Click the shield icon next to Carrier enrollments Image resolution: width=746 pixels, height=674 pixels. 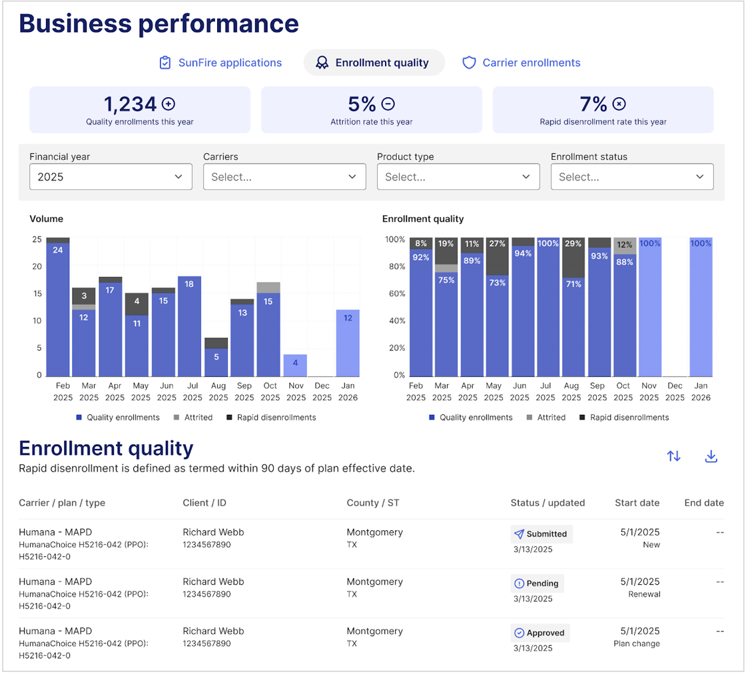point(469,62)
